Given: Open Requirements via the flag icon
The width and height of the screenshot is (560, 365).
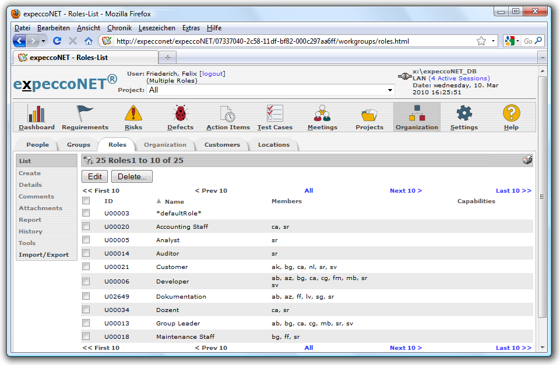Looking at the screenshot, I should 85,114.
